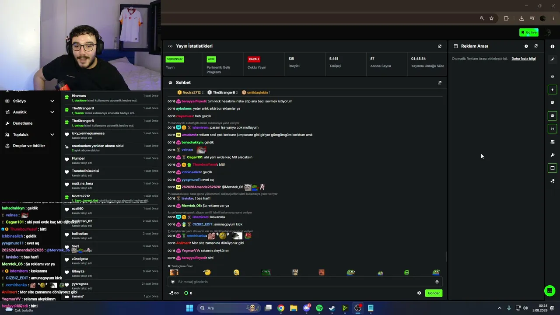560x315 pixels.
Task: Click the KAPALI multi-stream badge
Action: tap(254, 59)
